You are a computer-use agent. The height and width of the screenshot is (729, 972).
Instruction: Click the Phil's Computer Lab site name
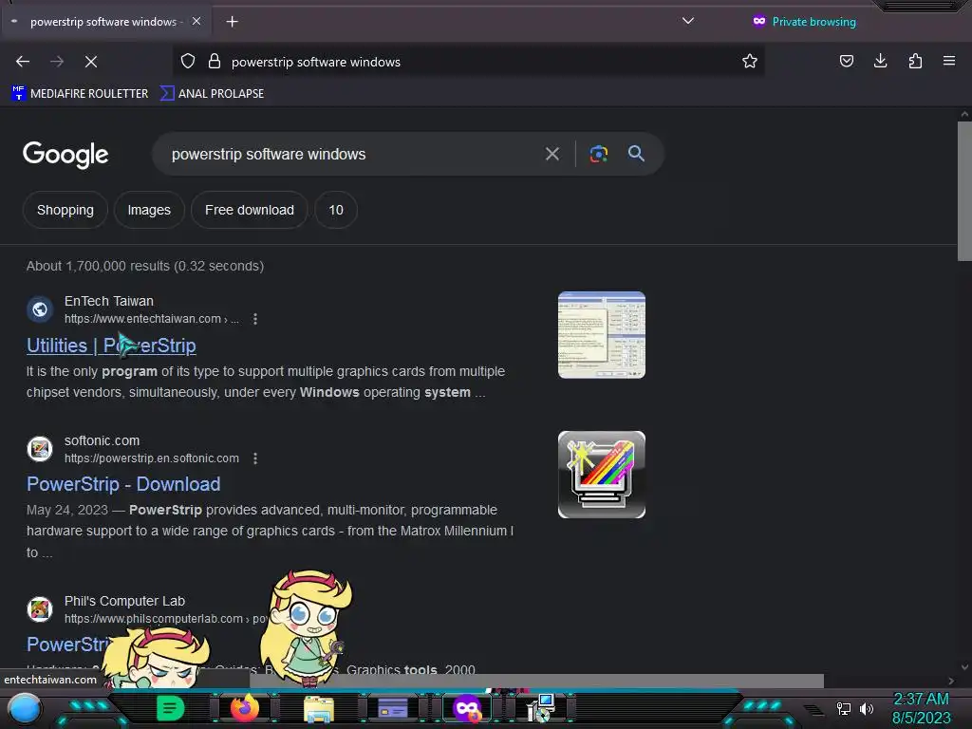[x=124, y=601]
